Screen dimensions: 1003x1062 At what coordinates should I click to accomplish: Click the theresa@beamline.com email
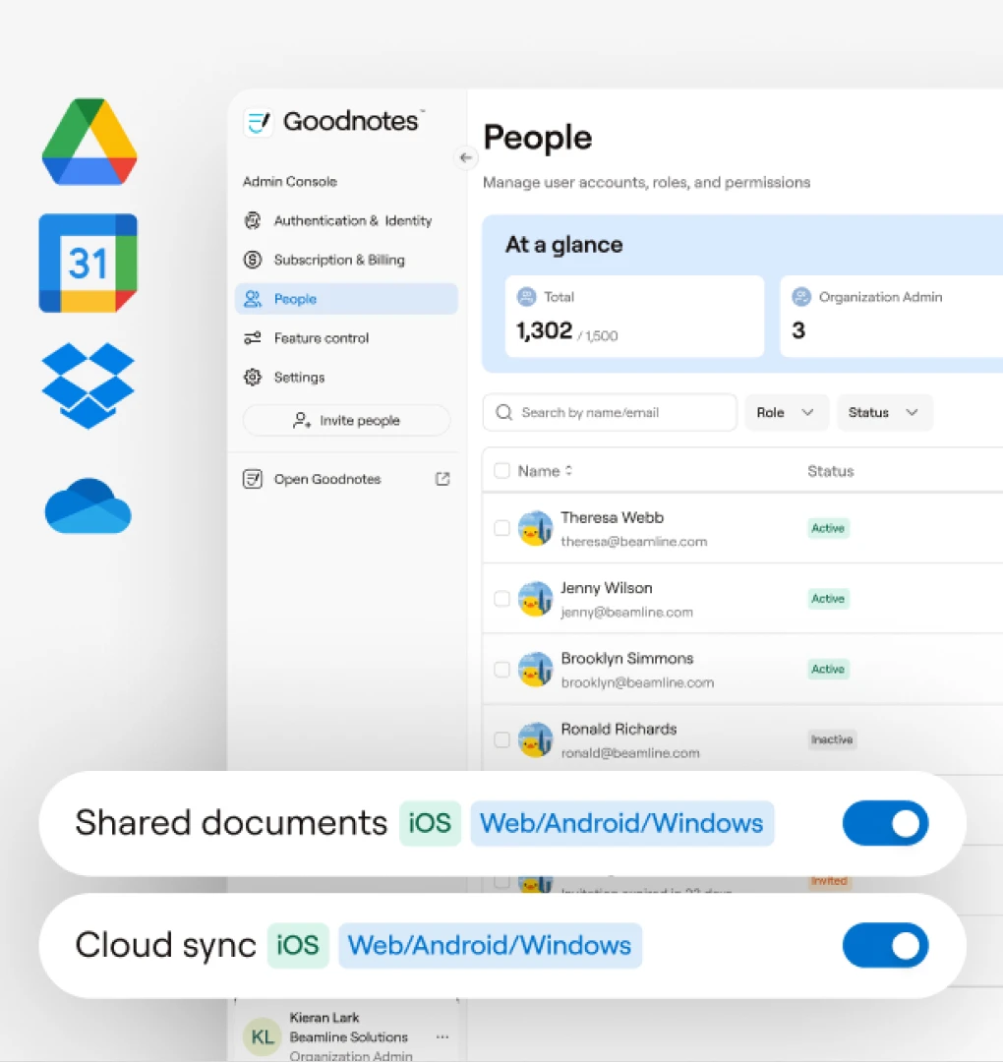tap(634, 542)
